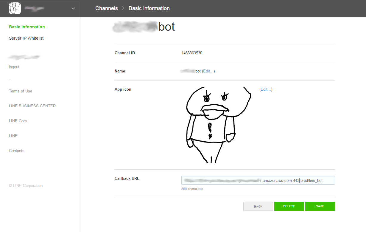Click the LINE character logo in the sidebar header
The image size is (366, 232).
point(15,8)
